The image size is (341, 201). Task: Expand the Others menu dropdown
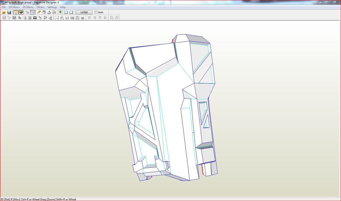tap(40, 7)
